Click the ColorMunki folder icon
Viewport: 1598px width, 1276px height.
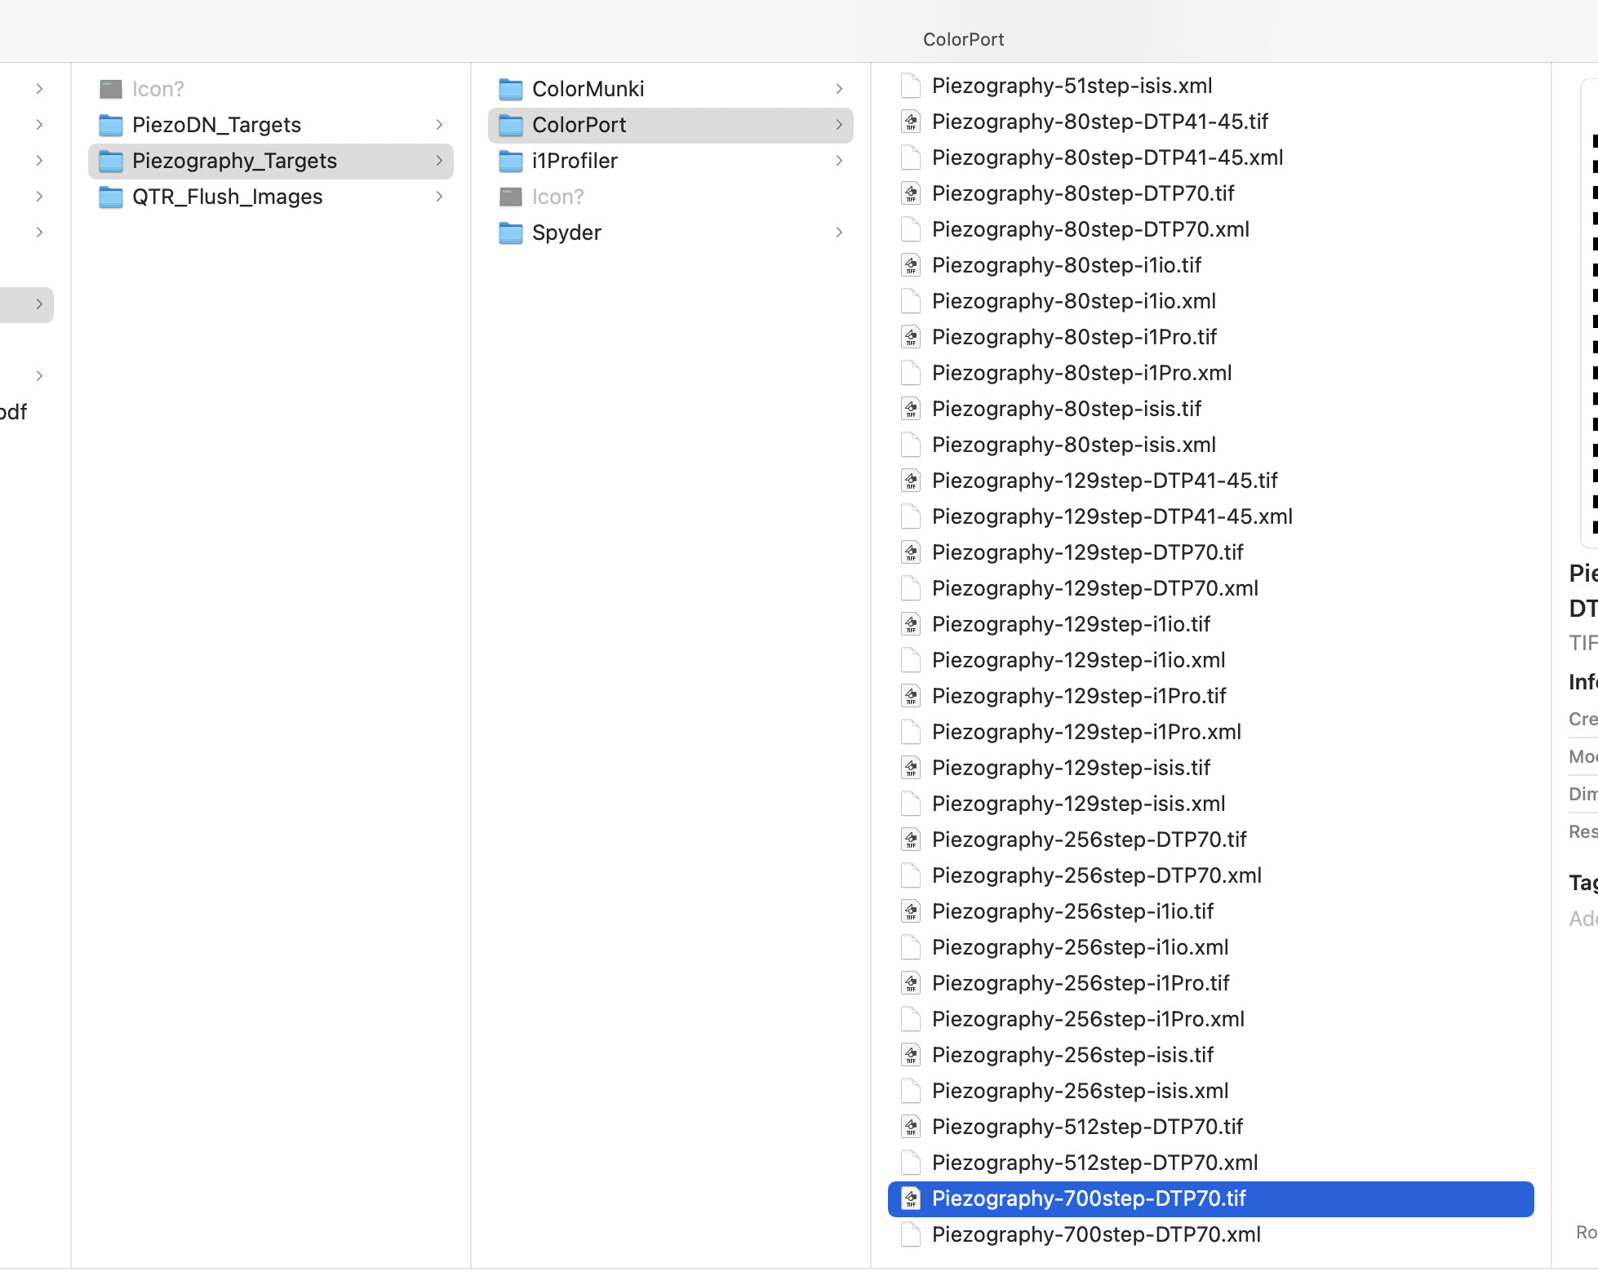510,89
